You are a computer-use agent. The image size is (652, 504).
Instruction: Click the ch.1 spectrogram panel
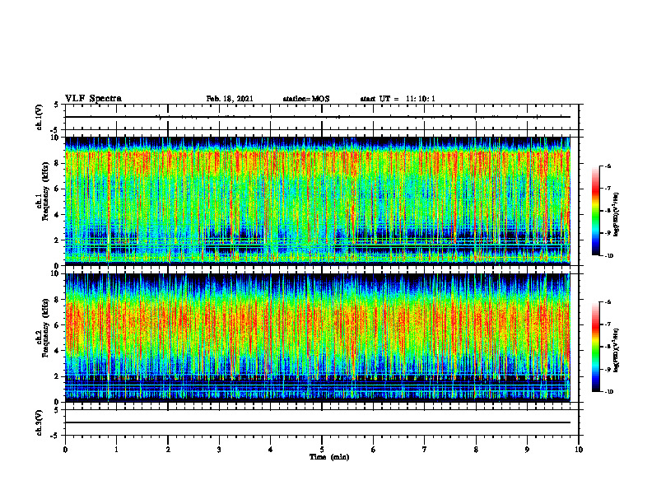point(317,201)
